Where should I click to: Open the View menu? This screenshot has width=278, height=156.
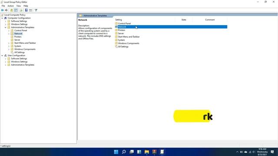click(x=19, y=6)
